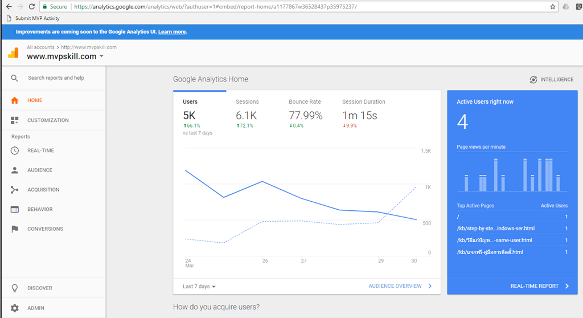The image size is (583, 318).
Task: Click the browser back arrow
Action: click(x=9, y=6)
